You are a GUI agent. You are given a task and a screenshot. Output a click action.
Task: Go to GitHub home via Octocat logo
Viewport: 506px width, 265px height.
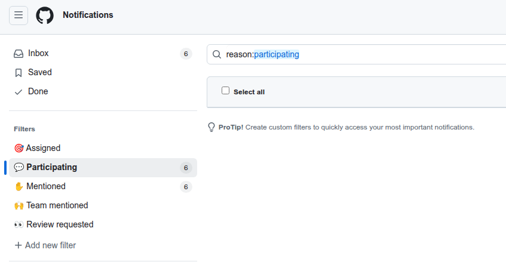point(45,15)
